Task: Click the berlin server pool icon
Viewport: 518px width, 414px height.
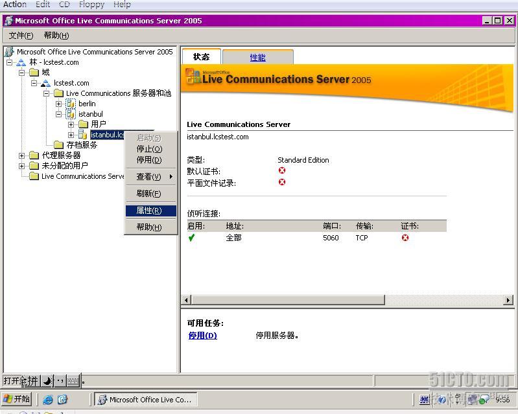Action: click(71, 104)
